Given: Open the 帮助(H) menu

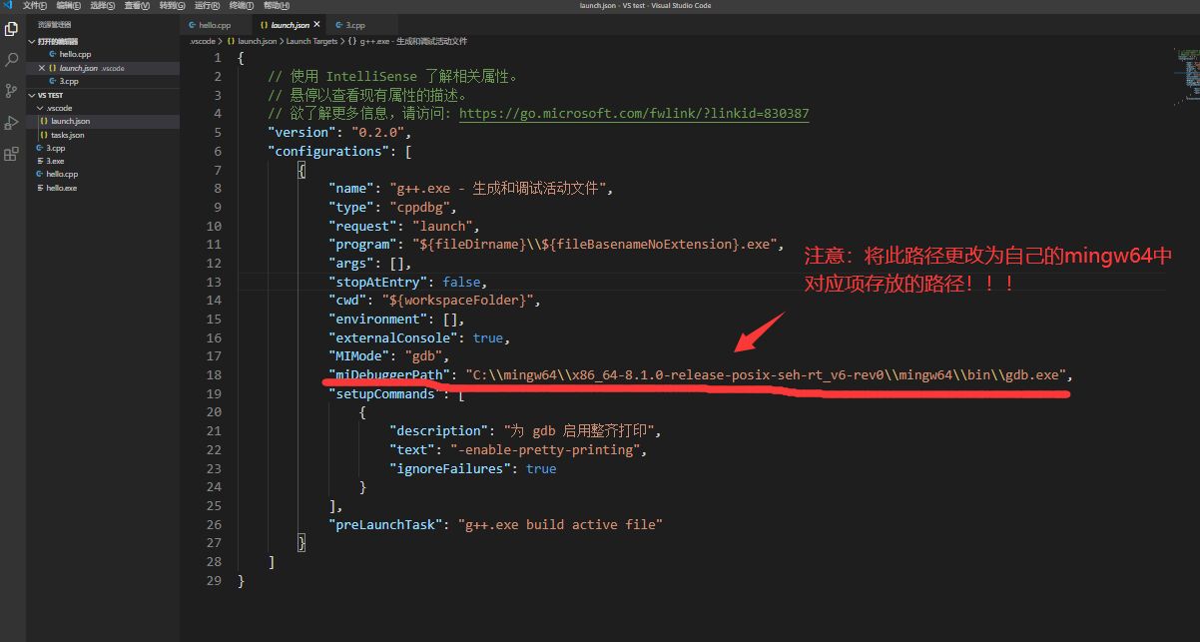Looking at the screenshot, I should coord(275,5).
